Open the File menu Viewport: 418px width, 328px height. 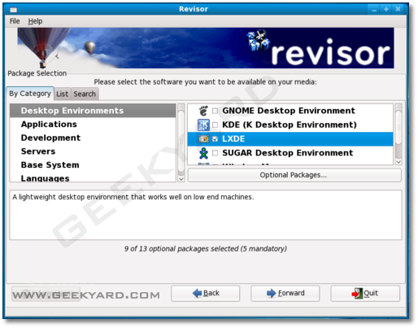click(x=15, y=21)
